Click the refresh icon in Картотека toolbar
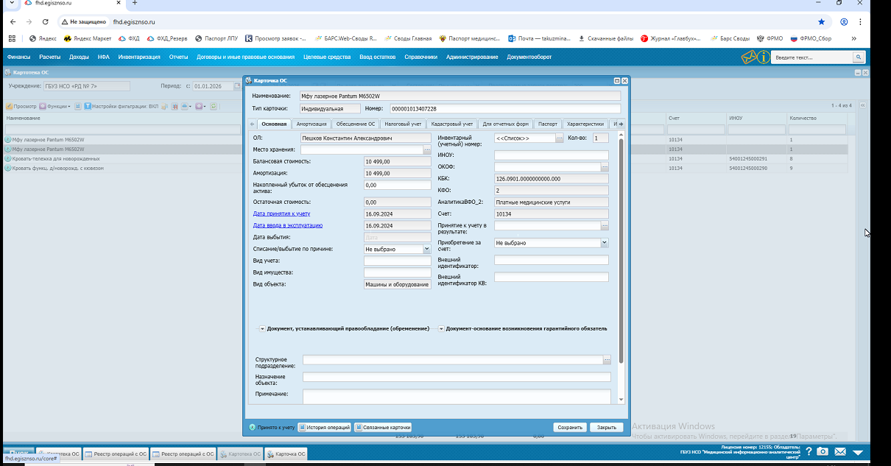 click(x=214, y=106)
